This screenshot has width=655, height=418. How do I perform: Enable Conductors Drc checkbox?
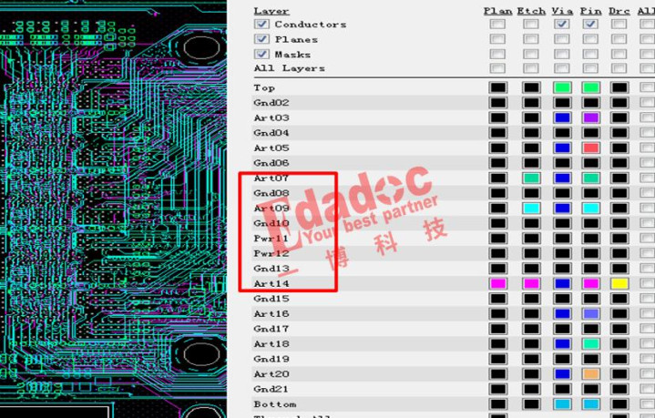[619, 24]
